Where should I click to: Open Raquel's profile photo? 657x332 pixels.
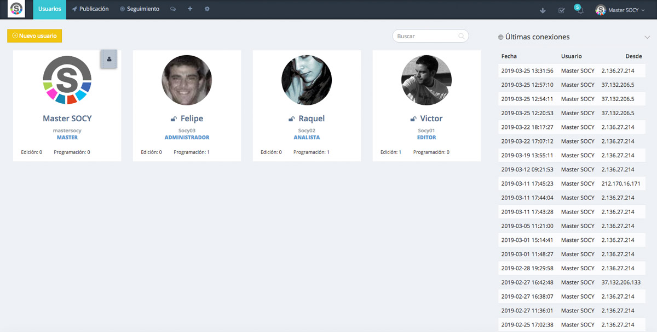click(x=307, y=80)
